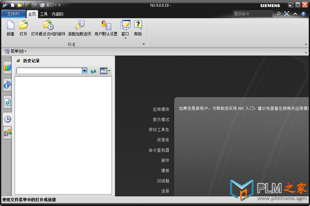310x206 pixels.
Task: Open the History panel combo box dropdown
Action: tap(85, 71)
